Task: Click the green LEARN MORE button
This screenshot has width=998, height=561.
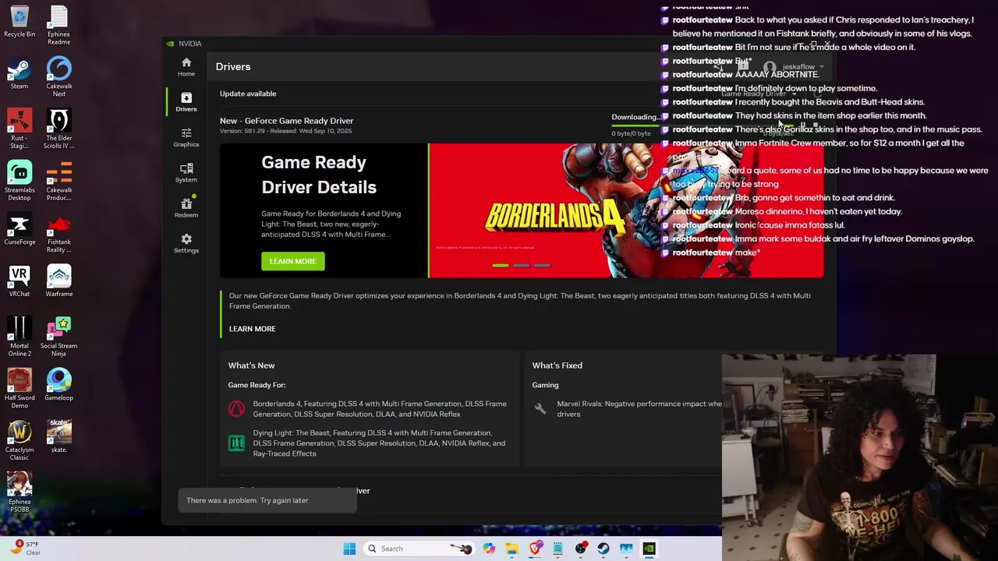Action: coord(292,261)
